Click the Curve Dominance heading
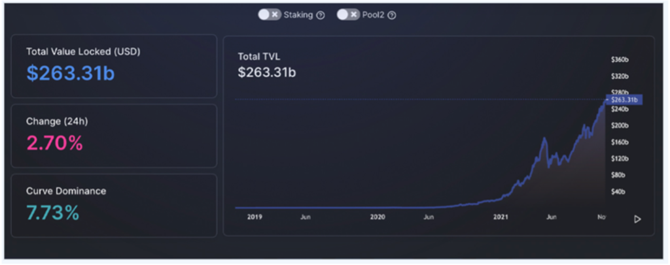 point(65,191)
